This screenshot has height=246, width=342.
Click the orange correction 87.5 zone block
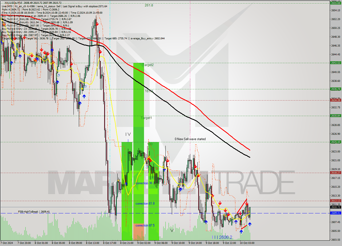[138, 232]
